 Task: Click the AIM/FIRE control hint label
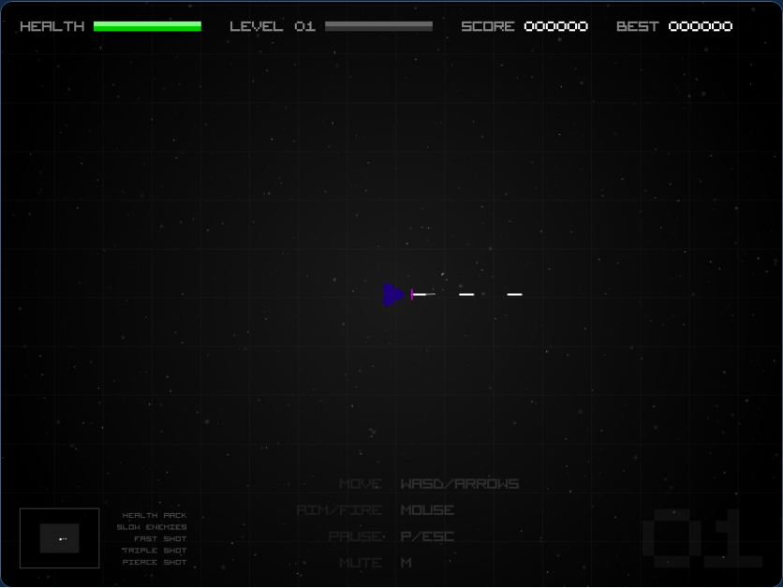coord(339,510)
